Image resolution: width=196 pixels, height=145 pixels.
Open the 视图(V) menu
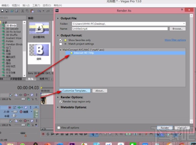(x=16, y=5)
